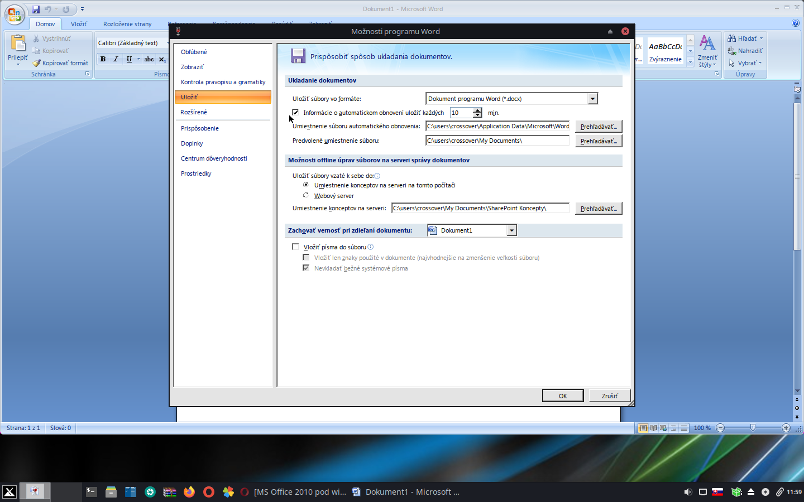Enable Vložiť písma do súboru checkbox
This screenshot has width=804, height=502.
295,247
